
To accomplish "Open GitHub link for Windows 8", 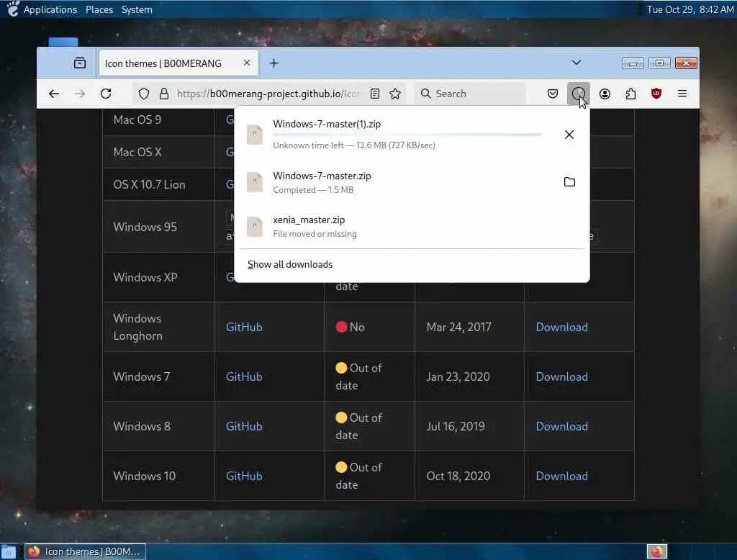I will click(244, 426).
